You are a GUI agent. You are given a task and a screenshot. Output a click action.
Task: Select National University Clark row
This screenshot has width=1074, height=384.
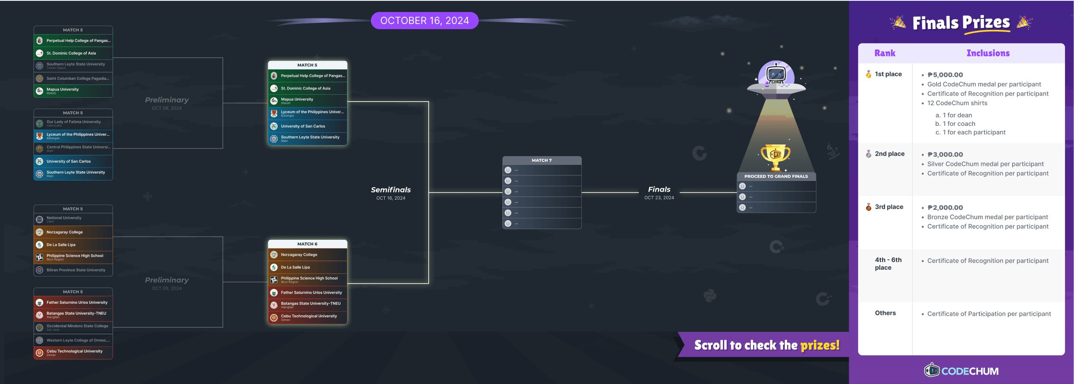point(73,219)
